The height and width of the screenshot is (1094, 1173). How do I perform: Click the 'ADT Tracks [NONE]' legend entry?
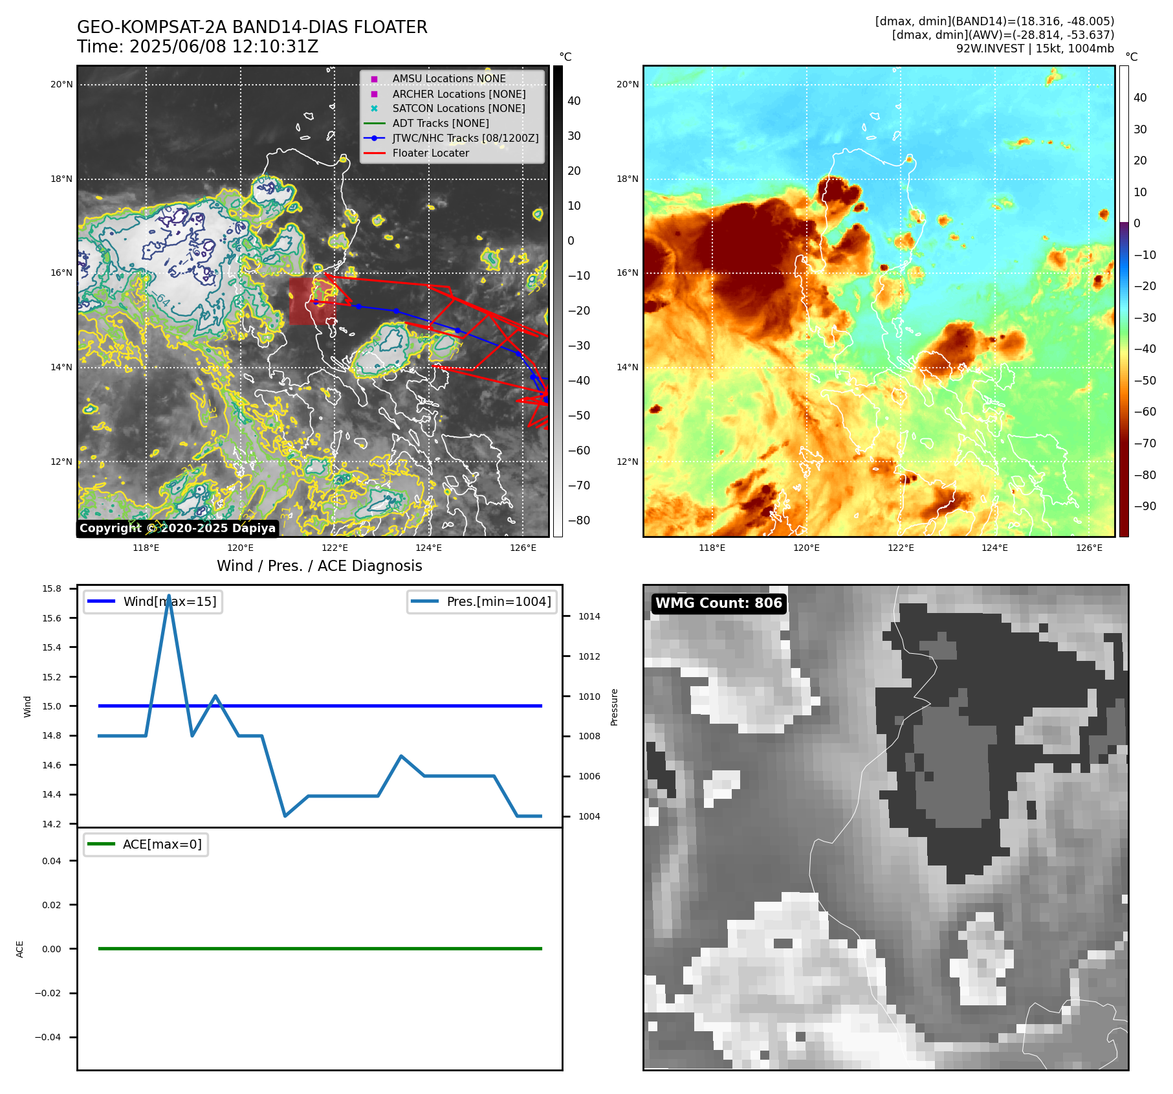point(441,123)
